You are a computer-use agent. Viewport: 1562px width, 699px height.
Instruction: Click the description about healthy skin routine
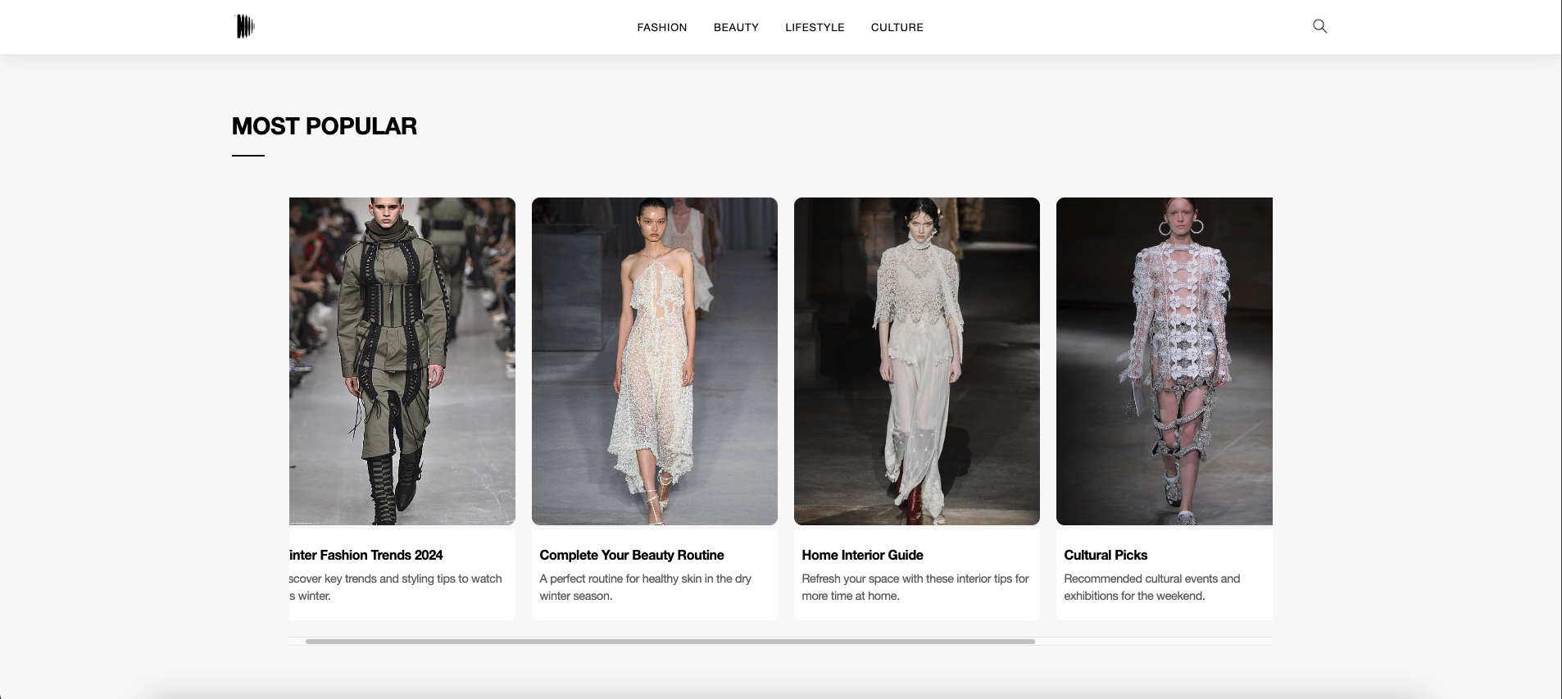(645, 587)
